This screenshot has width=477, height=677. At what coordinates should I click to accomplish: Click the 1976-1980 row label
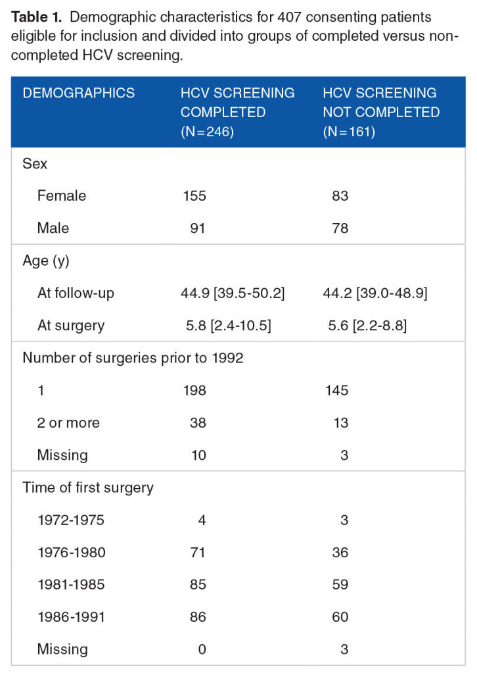coord(71,553)
